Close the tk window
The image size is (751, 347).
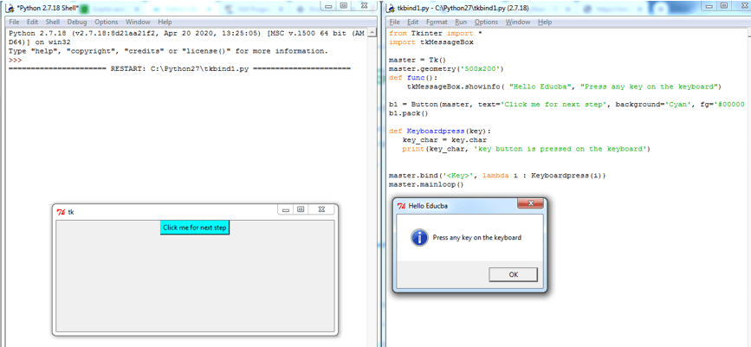[322, 209]
